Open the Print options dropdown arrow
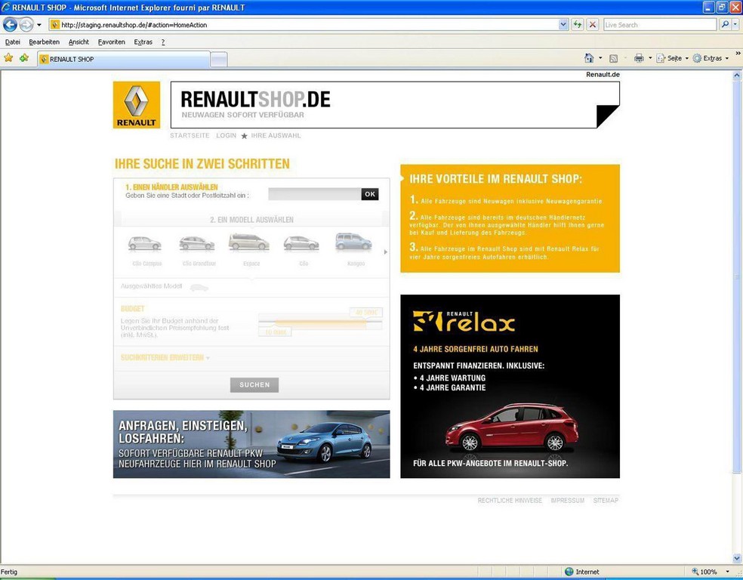The width and height of the screenshot is (743, 580). tap(650, 58)
